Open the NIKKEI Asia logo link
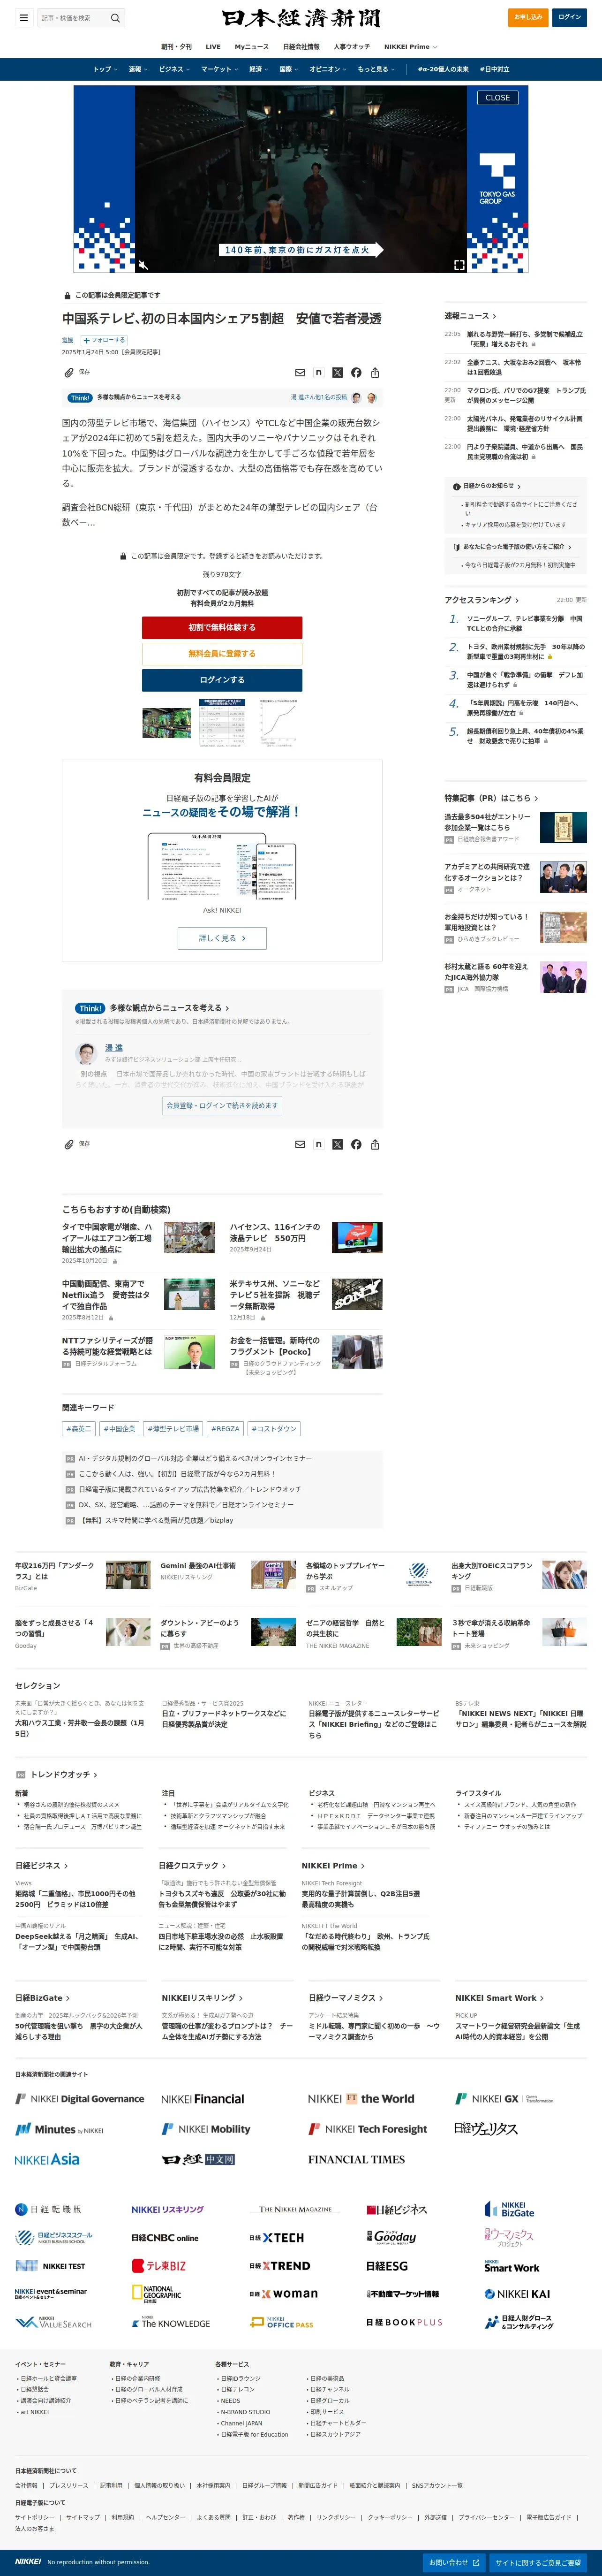Viewport: 602px width, 2576px height. (x=47, y=2159)
